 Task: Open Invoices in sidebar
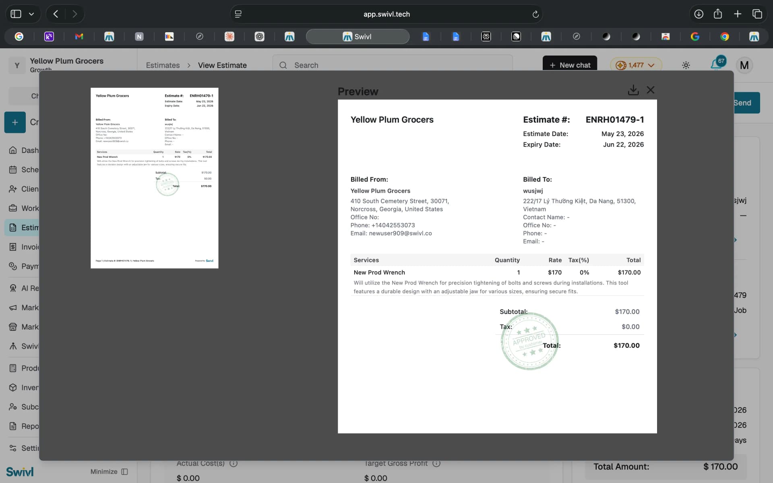point(24,247)
